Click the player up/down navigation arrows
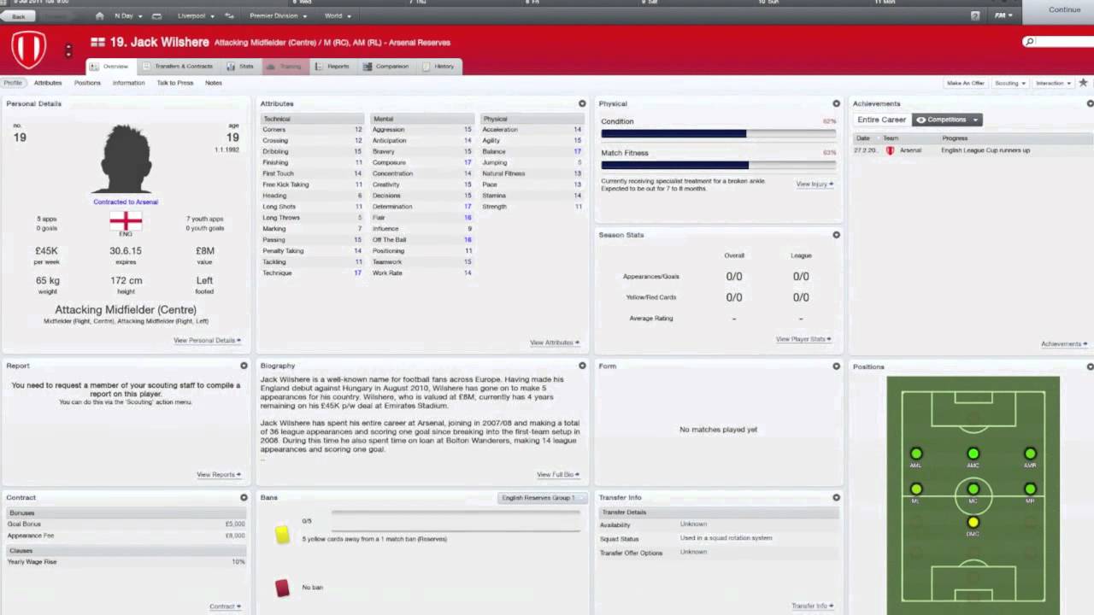This screenshot has width=1094, height=615. click(x=68, y=50)
